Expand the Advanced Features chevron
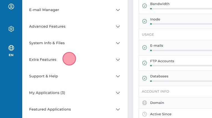 [118, 27]
